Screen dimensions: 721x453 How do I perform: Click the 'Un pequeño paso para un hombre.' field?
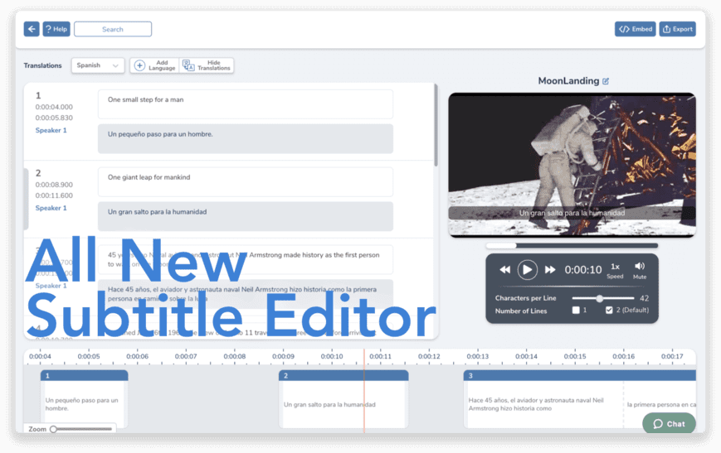pos(245,138)
